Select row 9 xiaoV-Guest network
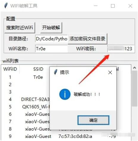The width and height of the screenshot is (138, 141). pyautogui.click(x=66, y=136)
